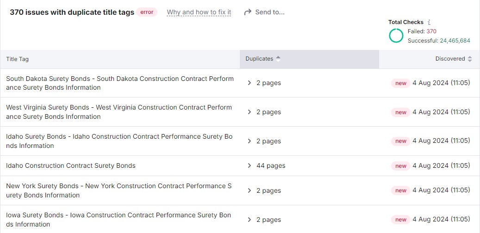Click the 'new' badge in South Dakota row
This screenshot has width=480, height=233.
point(401,83)
